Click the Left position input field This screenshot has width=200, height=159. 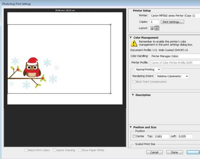pyautogui.click(x=185, y=136)
